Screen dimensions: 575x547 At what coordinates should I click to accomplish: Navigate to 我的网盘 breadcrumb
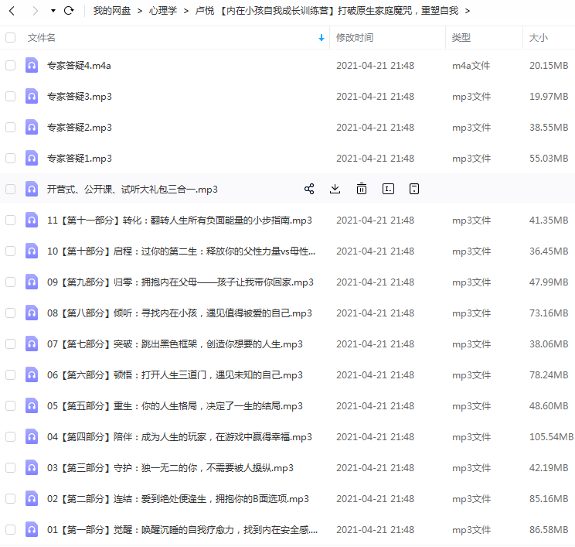pyautogui.click(x=112, y=11)
